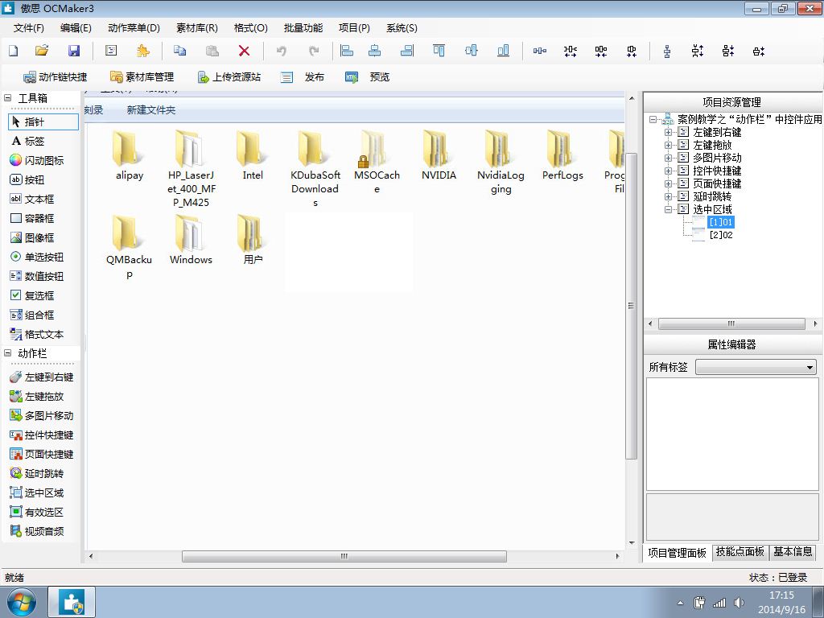This screenshot has width=824, height=618.
Task: Select the 容器框 container tool
Action: pyautogui.click(x=32, y=219)
